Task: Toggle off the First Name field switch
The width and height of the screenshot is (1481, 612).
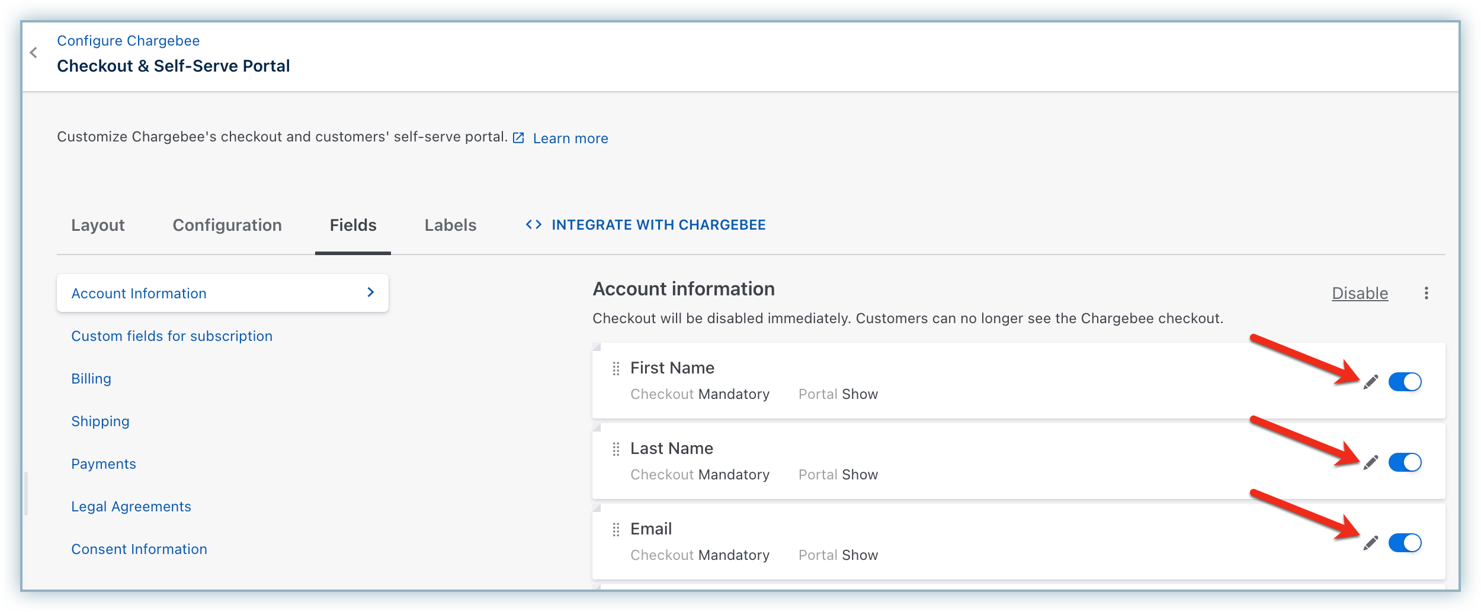Action: pyautogui.click(x=1405, y=382)
